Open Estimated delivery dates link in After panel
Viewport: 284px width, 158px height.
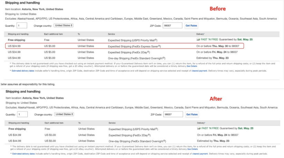(23, 154)
